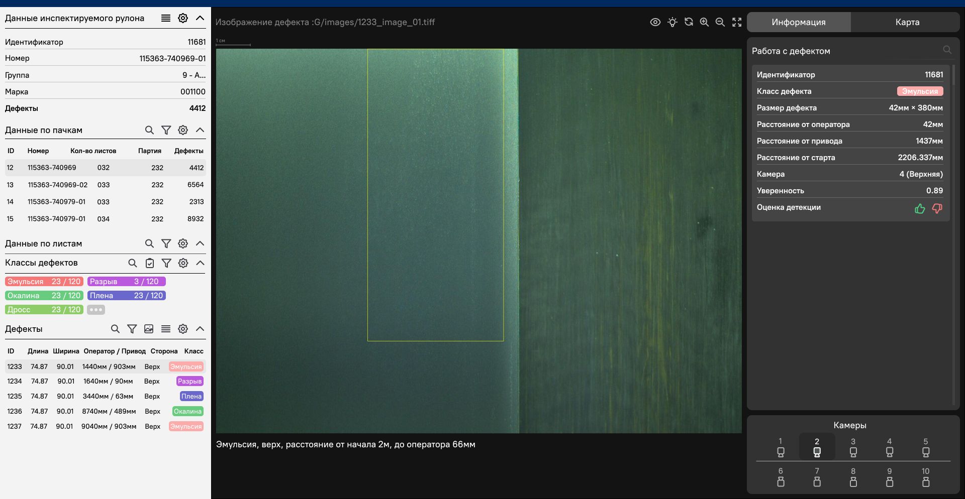Switch the defects section to list view
Screen dimensions: 965x499
pos(166,329)
